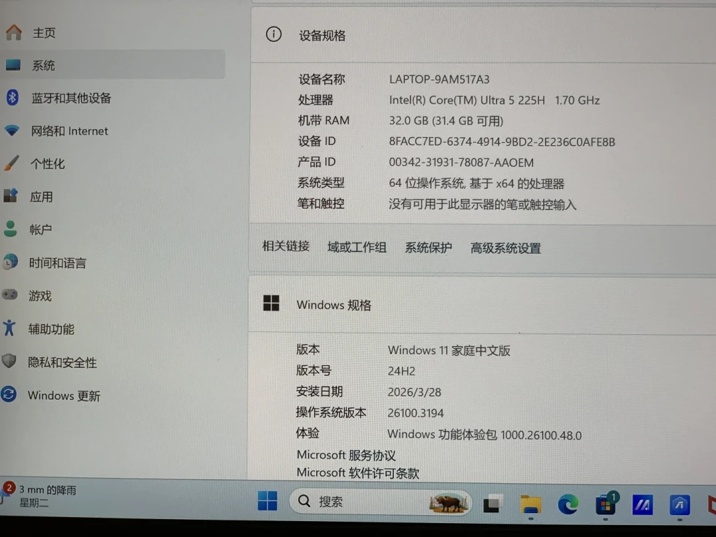Click install date 2026/3/28
This screenshot has height=537, width=716.
coord(414,392)
